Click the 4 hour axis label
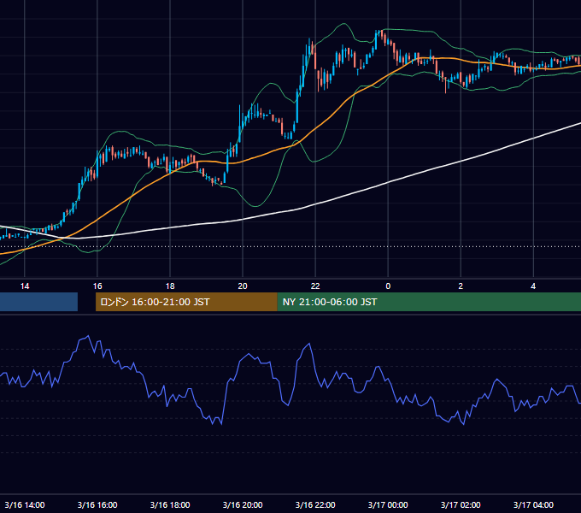This screenshot has height=513, width=581. (533, 286)
